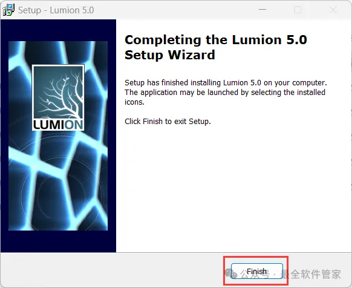Viewport: 352px width, 288px height.
Task: Click the "Click Finish to exit Setup." text
Action: [x=168, y=121]
